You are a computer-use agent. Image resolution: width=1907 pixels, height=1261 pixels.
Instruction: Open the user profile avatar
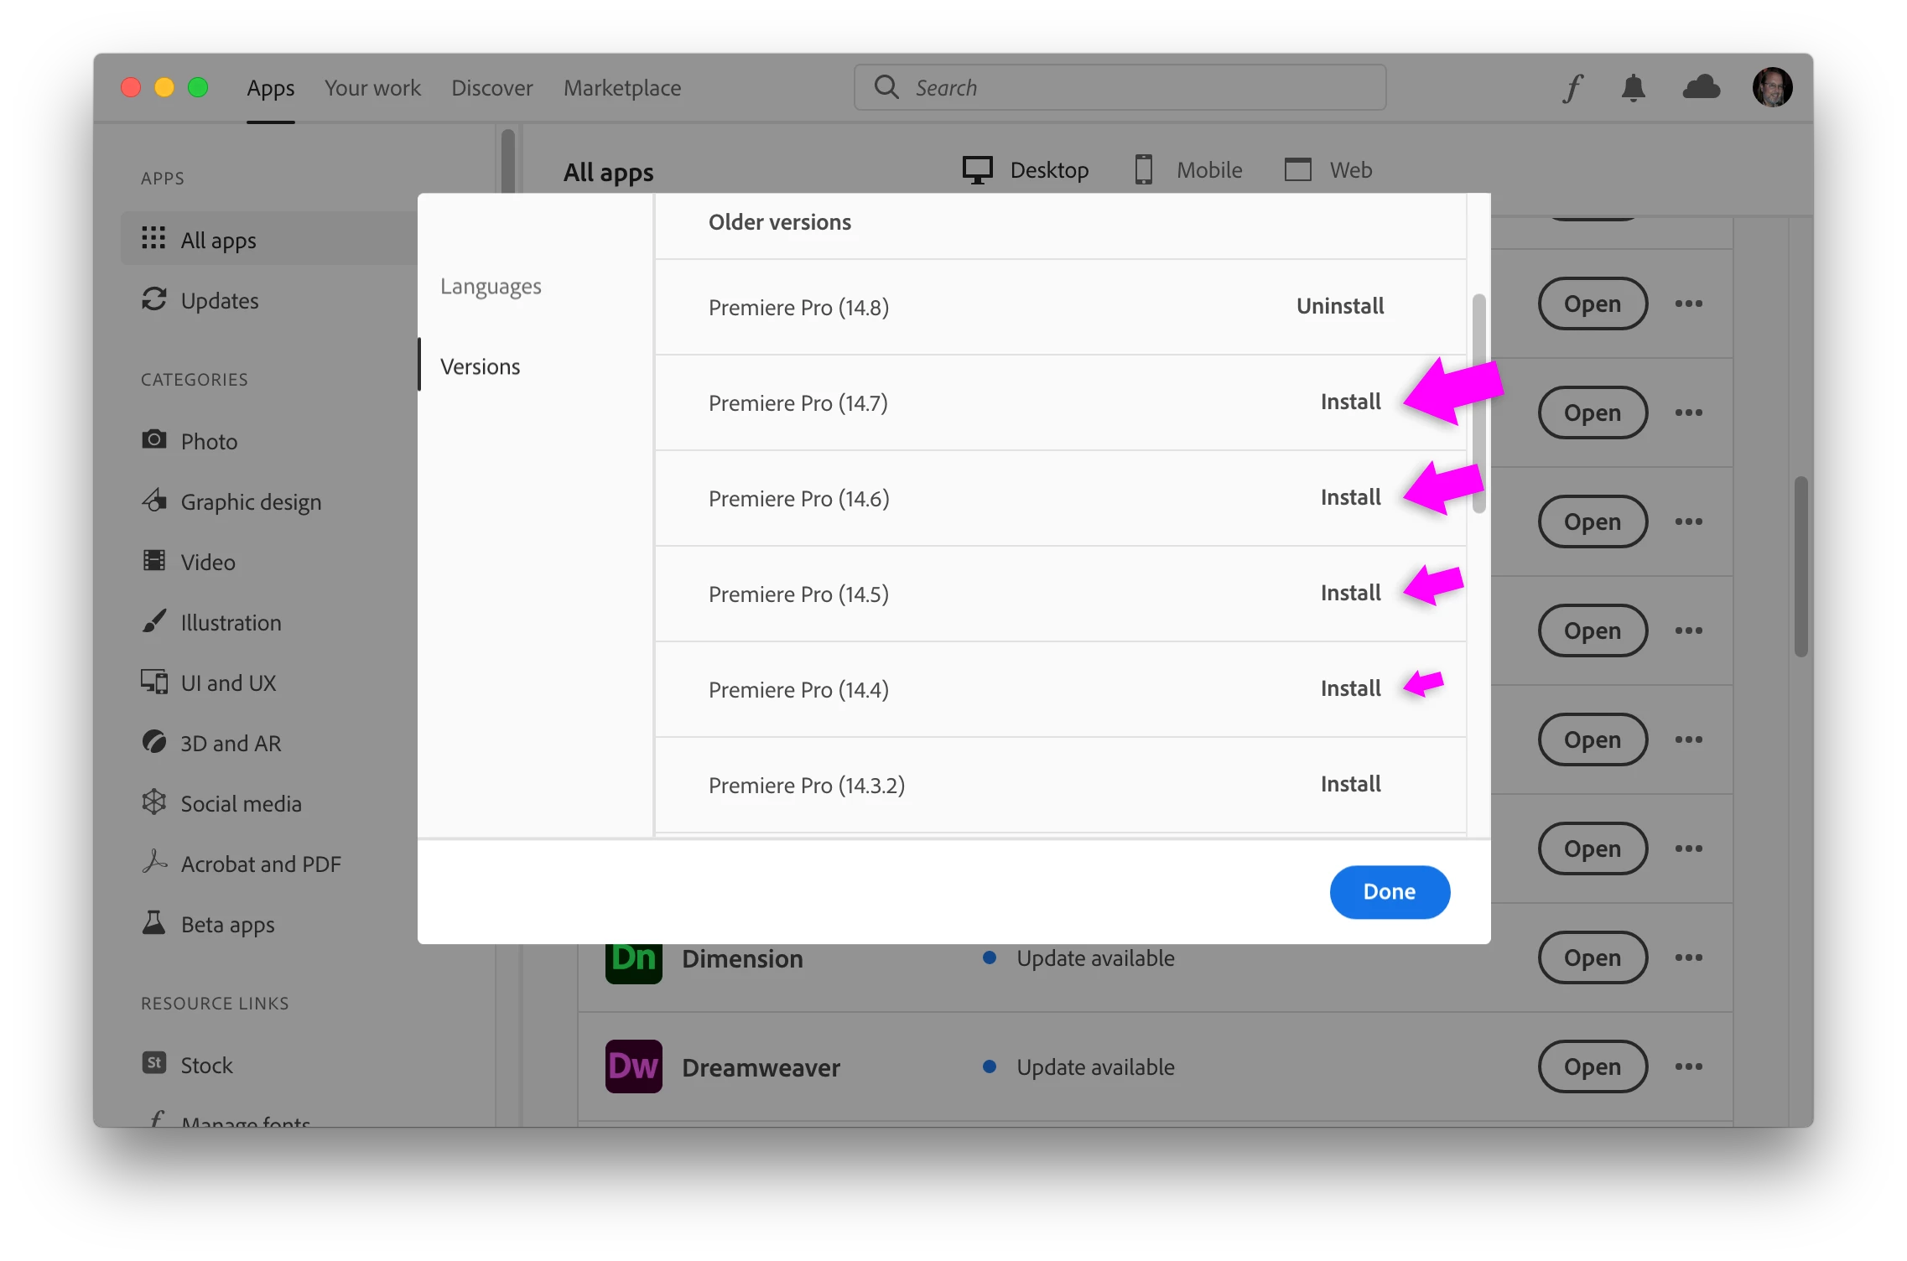(x=1773, y=87)
